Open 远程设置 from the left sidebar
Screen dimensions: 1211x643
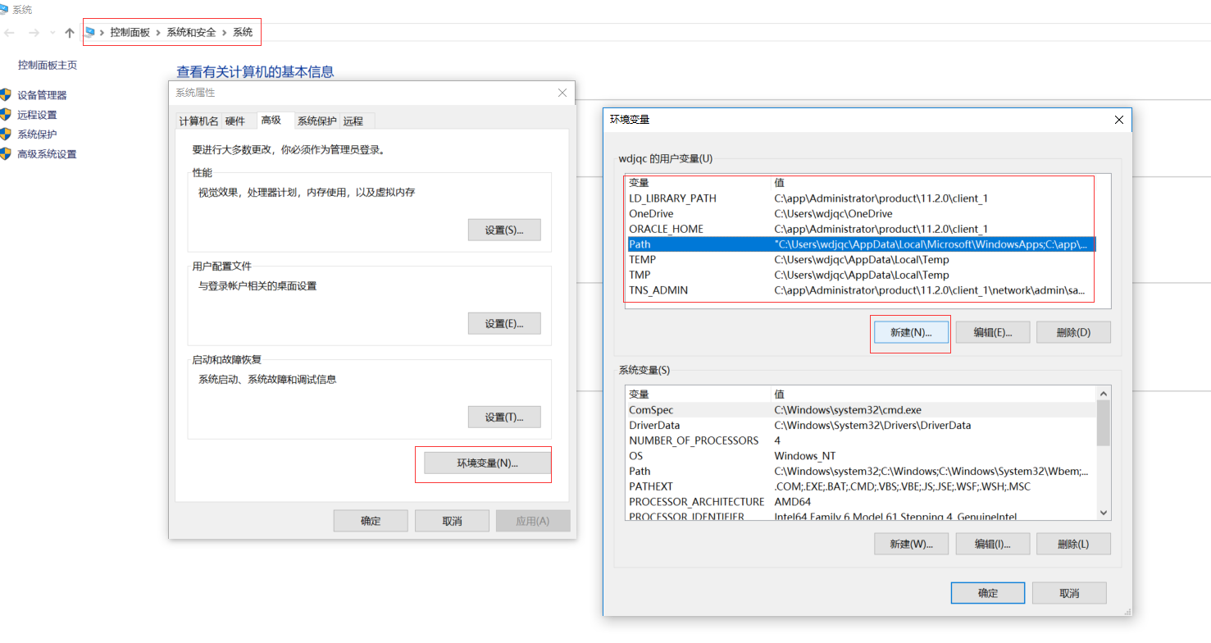pos(37,115)
